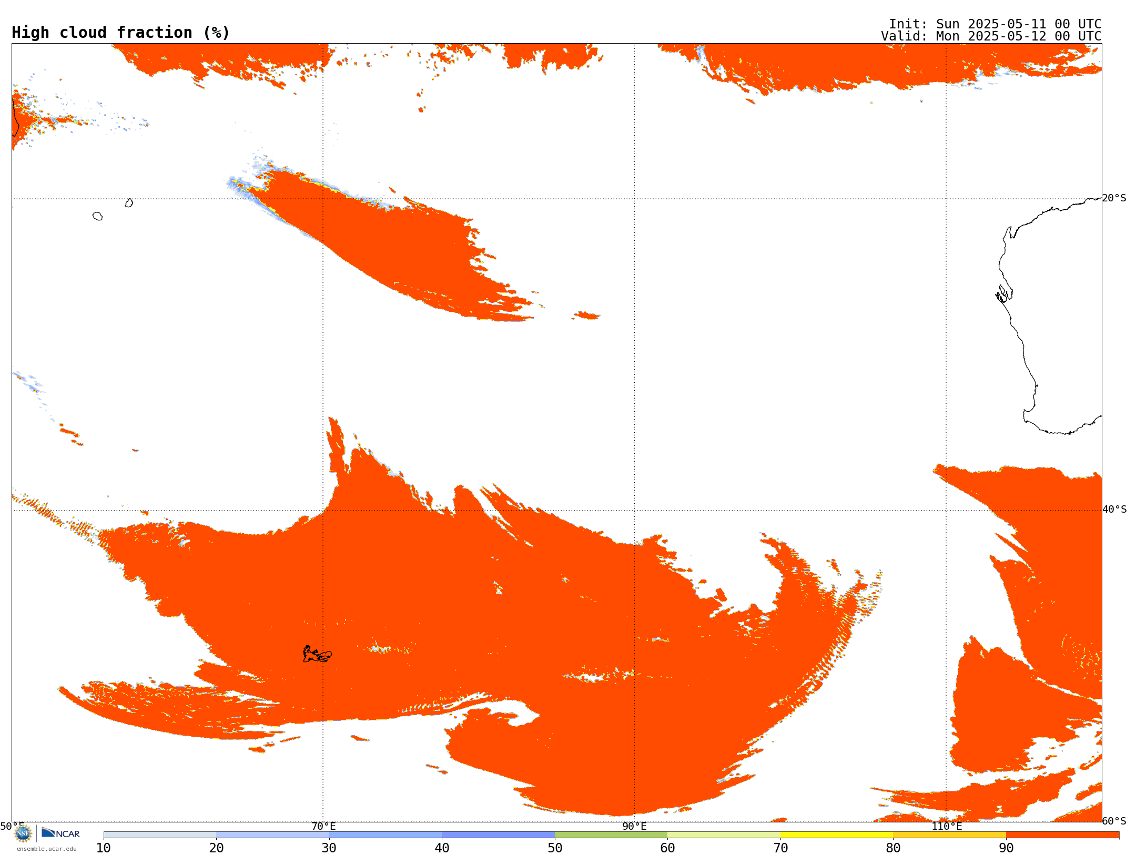Image resolution: width=1136 pixels, height=855 pixels.
Task: Click the 20°S latitude label
Action: pyautogui.click(x=1114, y=198)
